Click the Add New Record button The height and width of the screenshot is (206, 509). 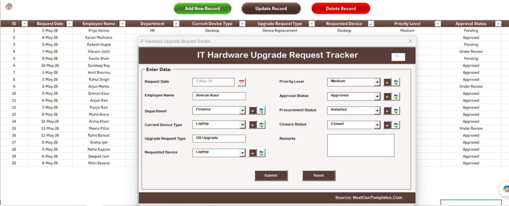point(203,9)
